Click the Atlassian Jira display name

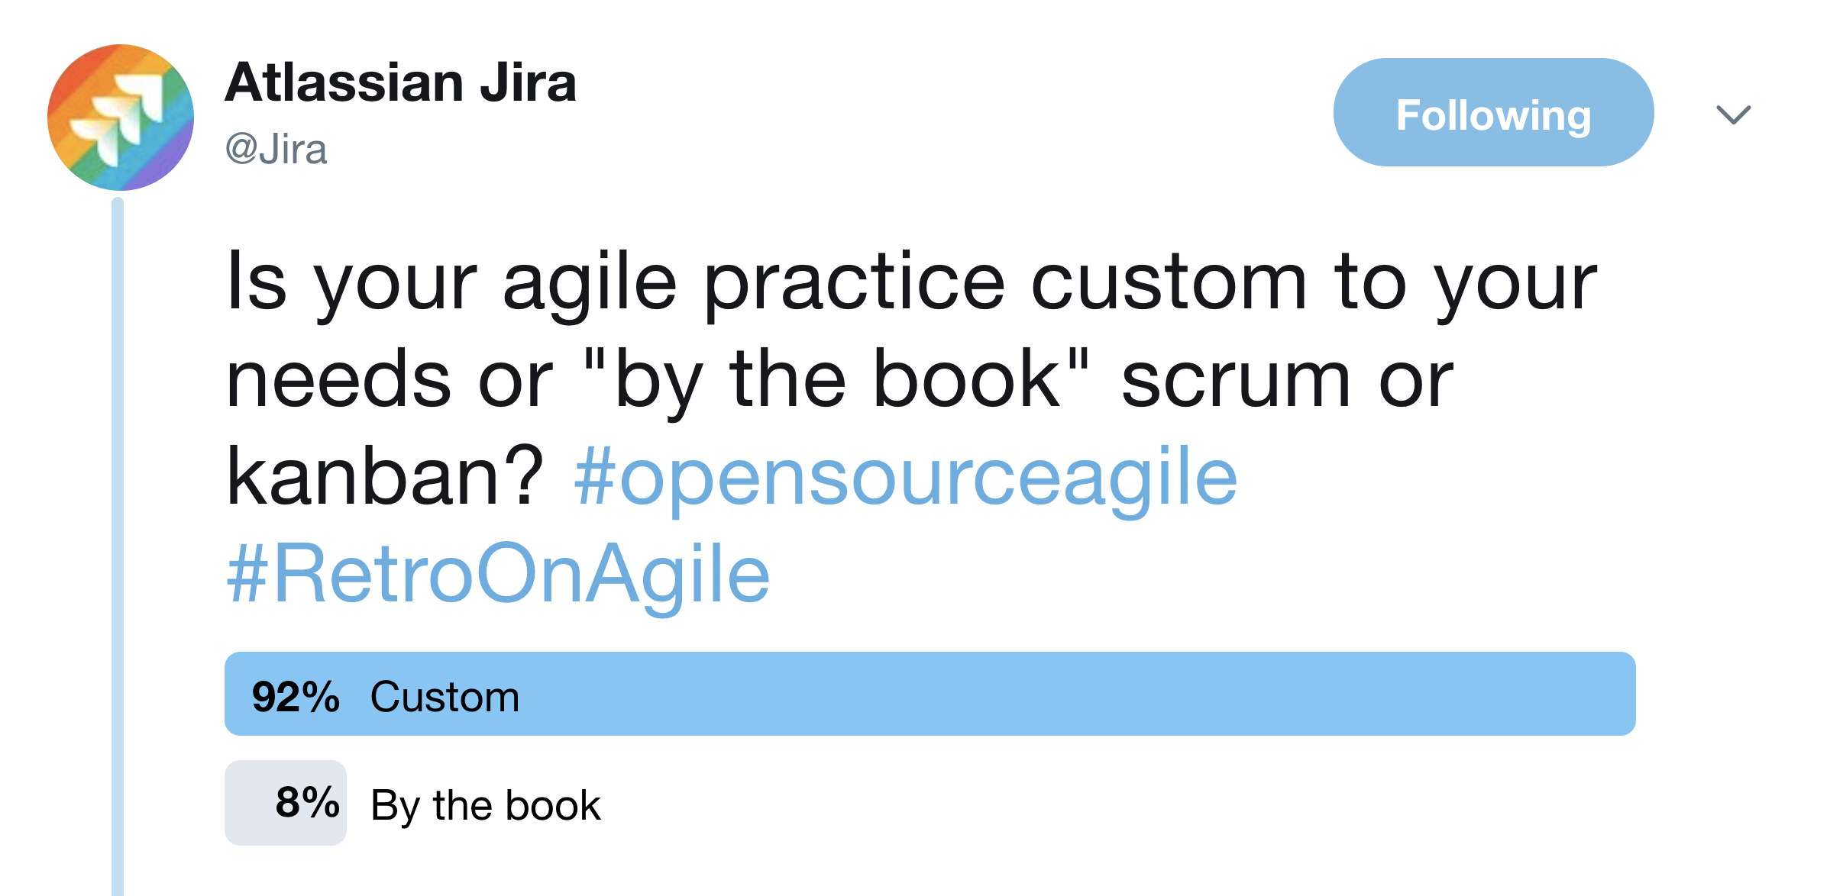pyautogui.click(x=403, y=84)
